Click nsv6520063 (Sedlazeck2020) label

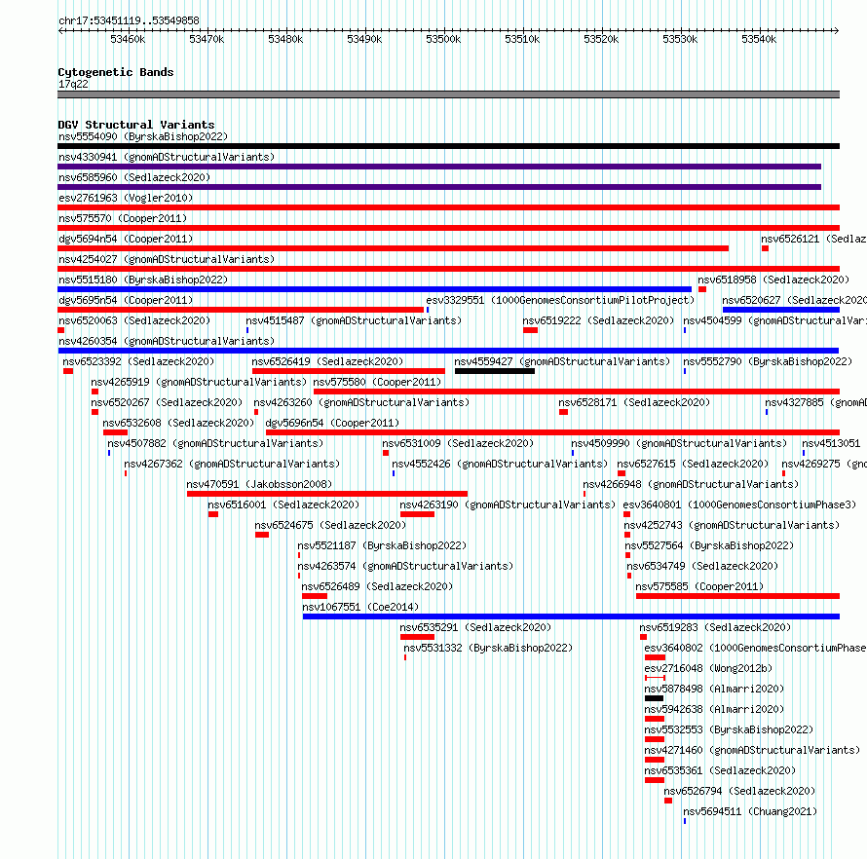(x=134, y=320)
